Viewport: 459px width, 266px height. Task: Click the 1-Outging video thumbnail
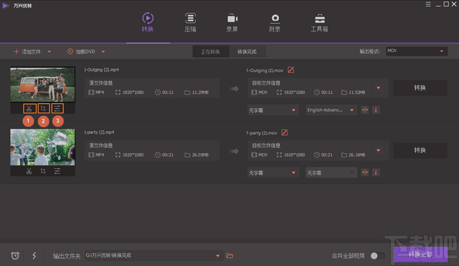coord(43,85)
